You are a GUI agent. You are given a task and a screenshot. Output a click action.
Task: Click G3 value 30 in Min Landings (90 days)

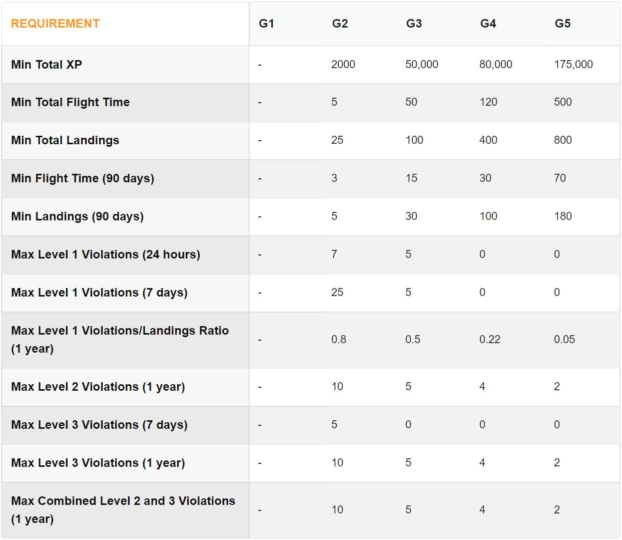pos(411,216)
